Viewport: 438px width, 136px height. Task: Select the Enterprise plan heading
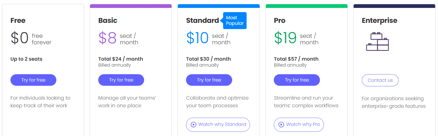click(379, 21)
